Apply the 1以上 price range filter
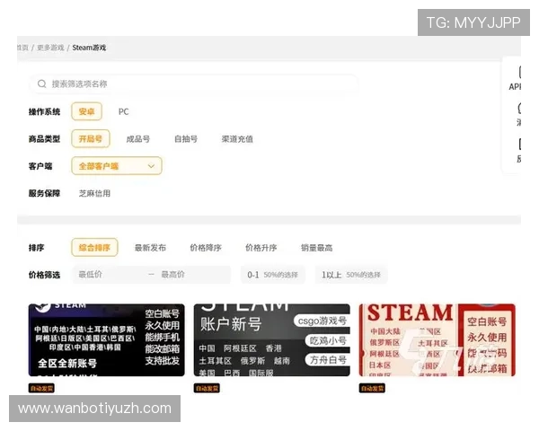The height and width of the screenshot is (431, 539). (x=351, y=275)
